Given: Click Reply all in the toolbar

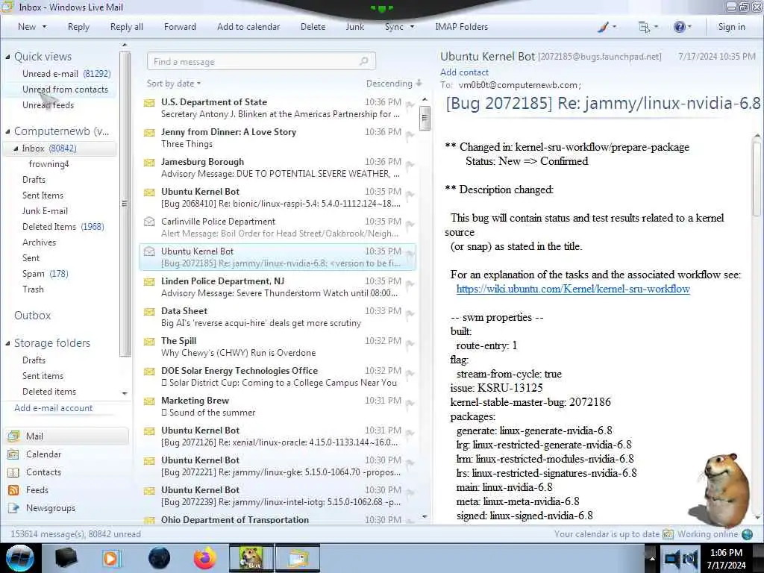Looking at the screenshot, I should click(127, 27).
